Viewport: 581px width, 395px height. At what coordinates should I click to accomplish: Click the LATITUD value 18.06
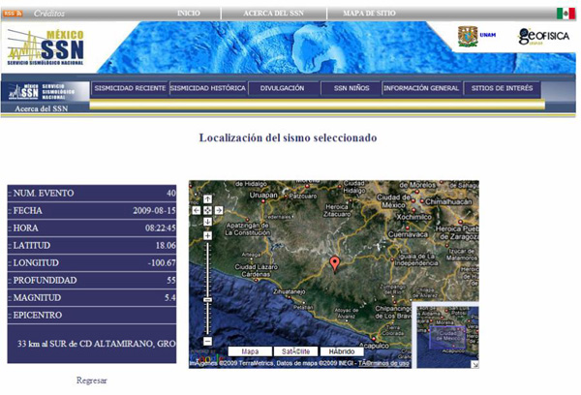pos(166,245)
